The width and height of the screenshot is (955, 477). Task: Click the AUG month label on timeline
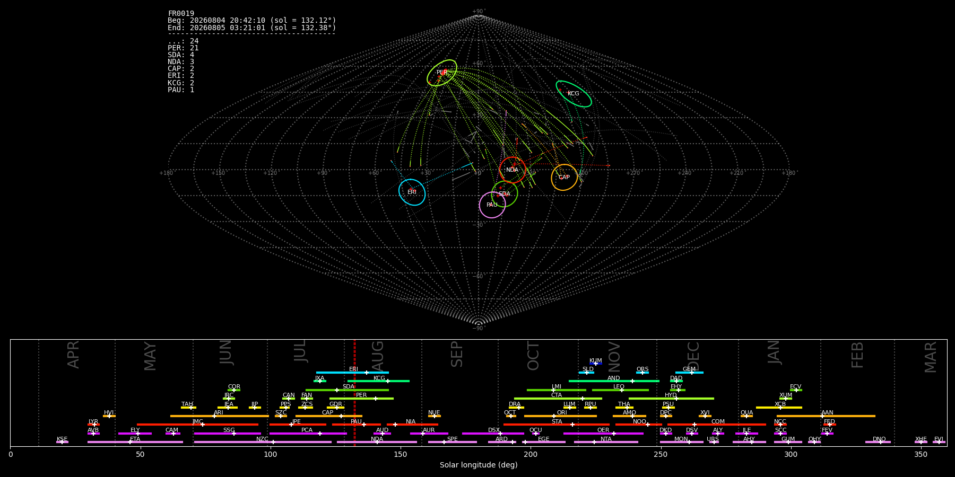tap(378, 356)
